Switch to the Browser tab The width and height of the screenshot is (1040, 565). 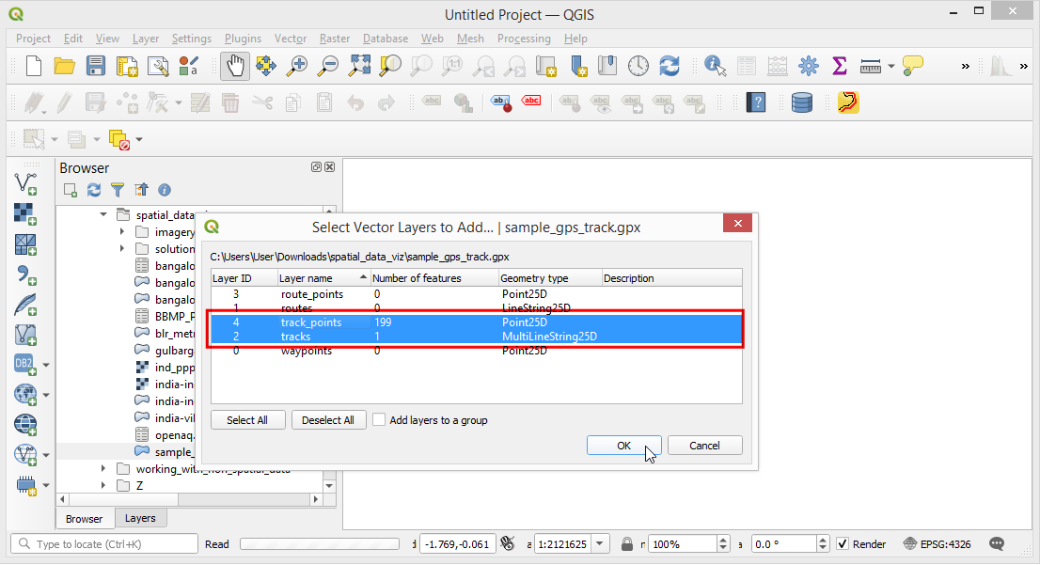click(84, 519)
